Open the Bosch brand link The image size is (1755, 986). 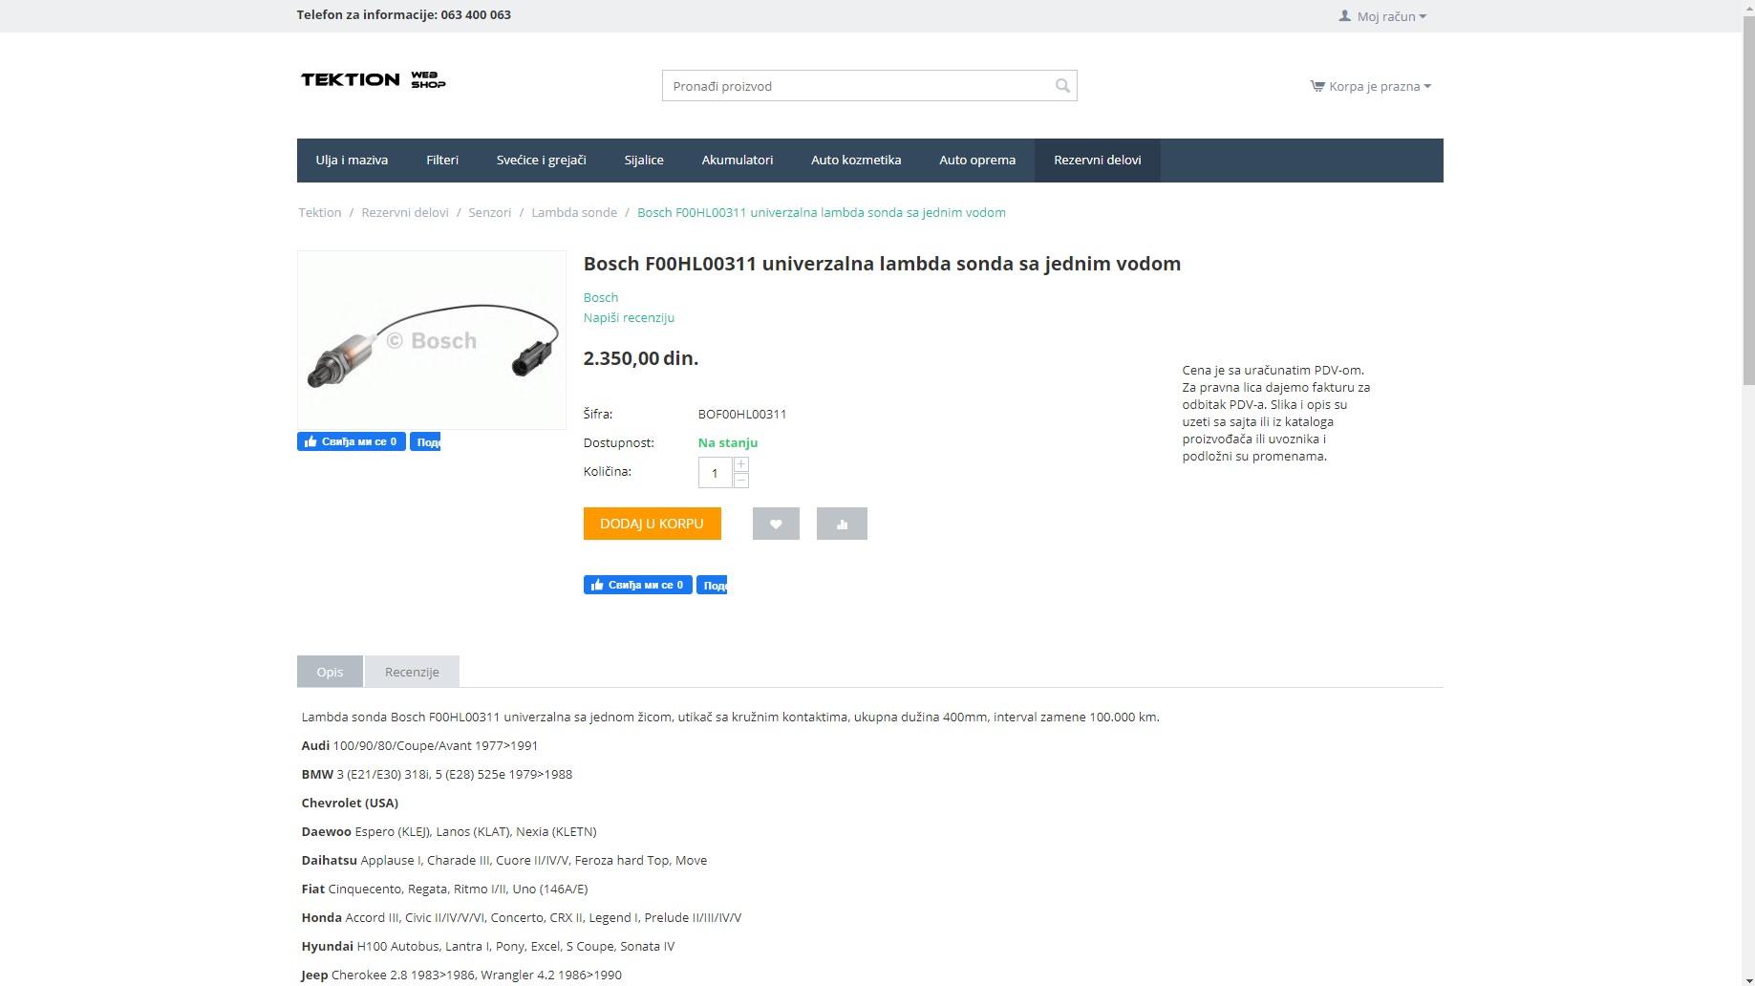(x=600, y=297)
